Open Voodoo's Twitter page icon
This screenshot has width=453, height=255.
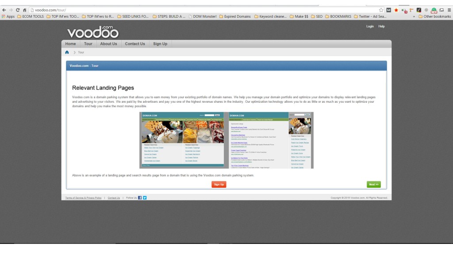[x=145, y=198]
